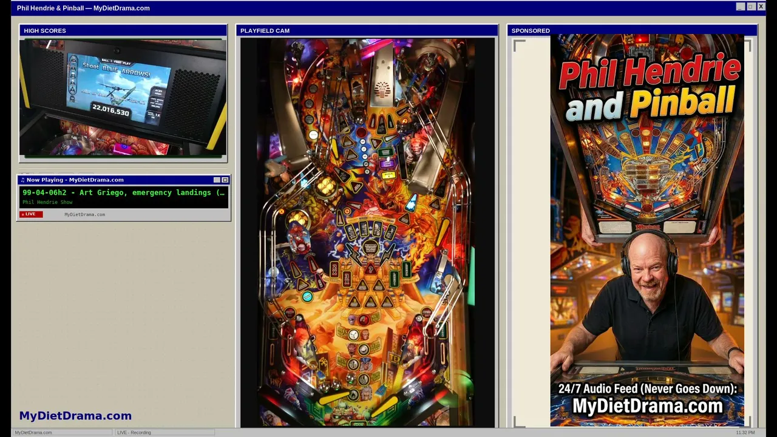Click the SPONSORED panel header
The height and width of the screenshot is (437, 777).
point(632,30)
